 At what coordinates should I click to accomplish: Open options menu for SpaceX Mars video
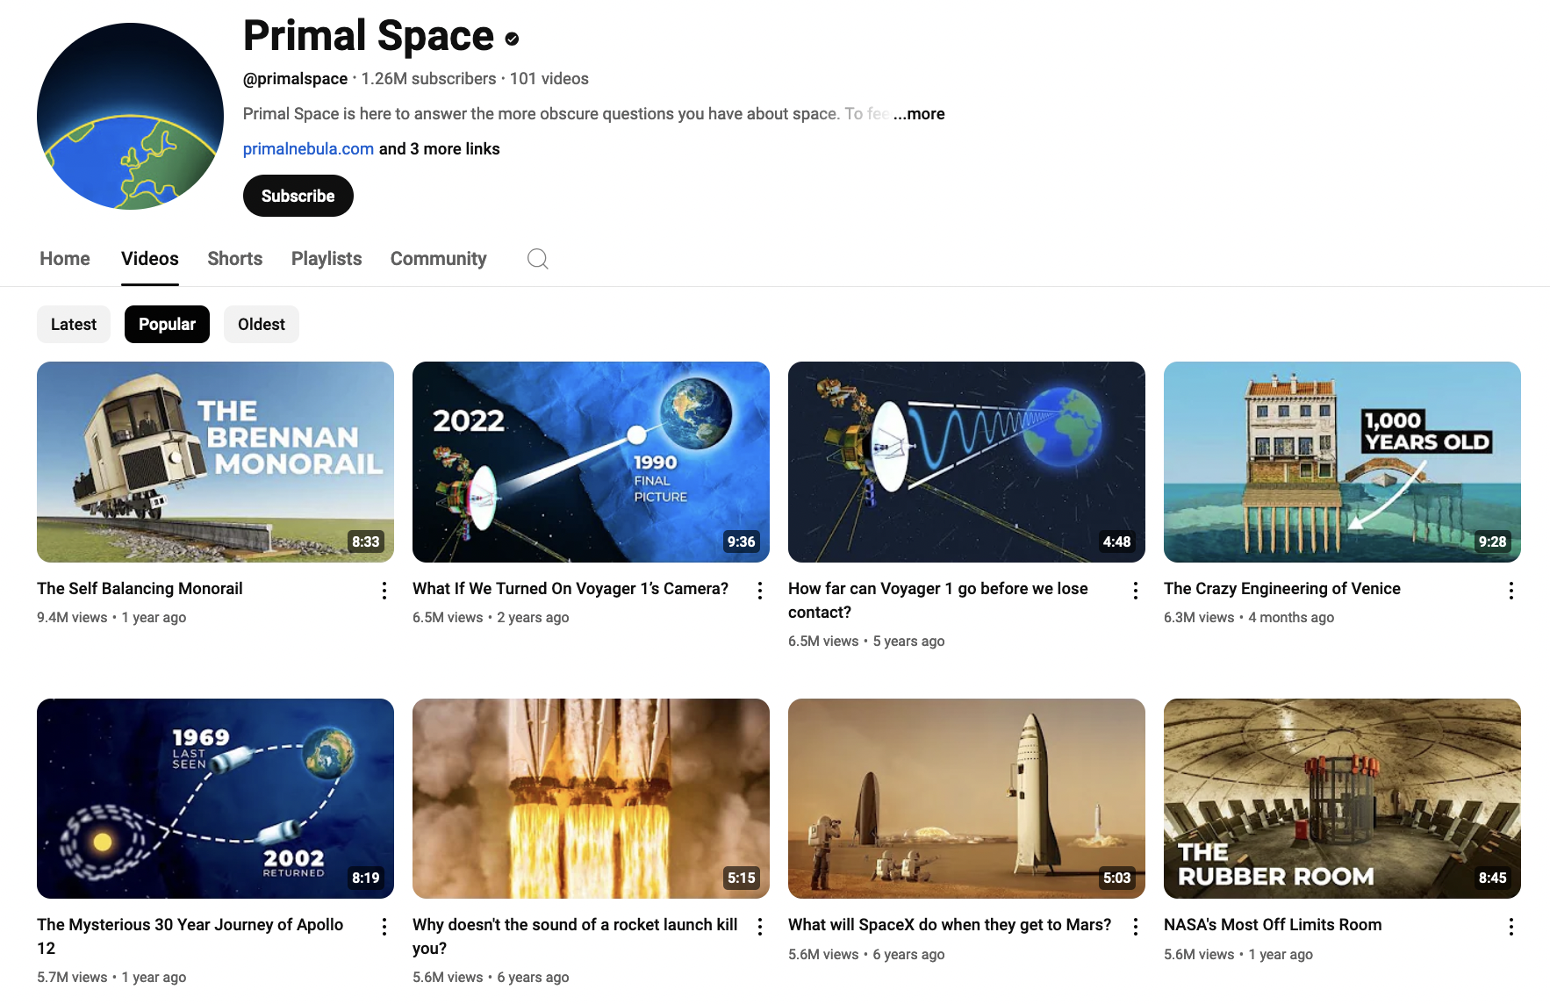[1136, 927]
